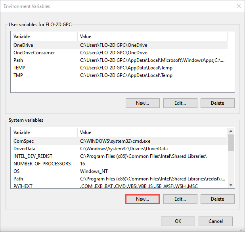
Task: Select INTEL_DEV_REDIST system variable
Action: click(33, 156)
